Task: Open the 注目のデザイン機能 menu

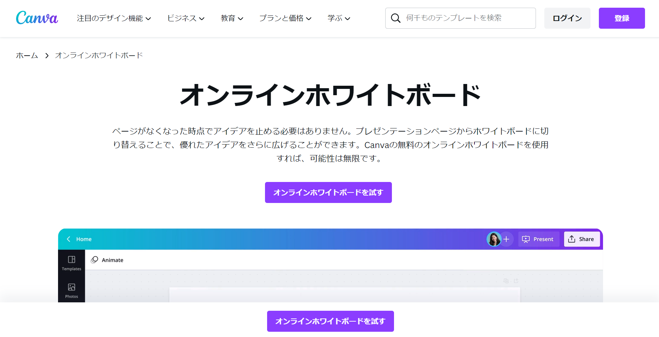Action: point(113,18)
